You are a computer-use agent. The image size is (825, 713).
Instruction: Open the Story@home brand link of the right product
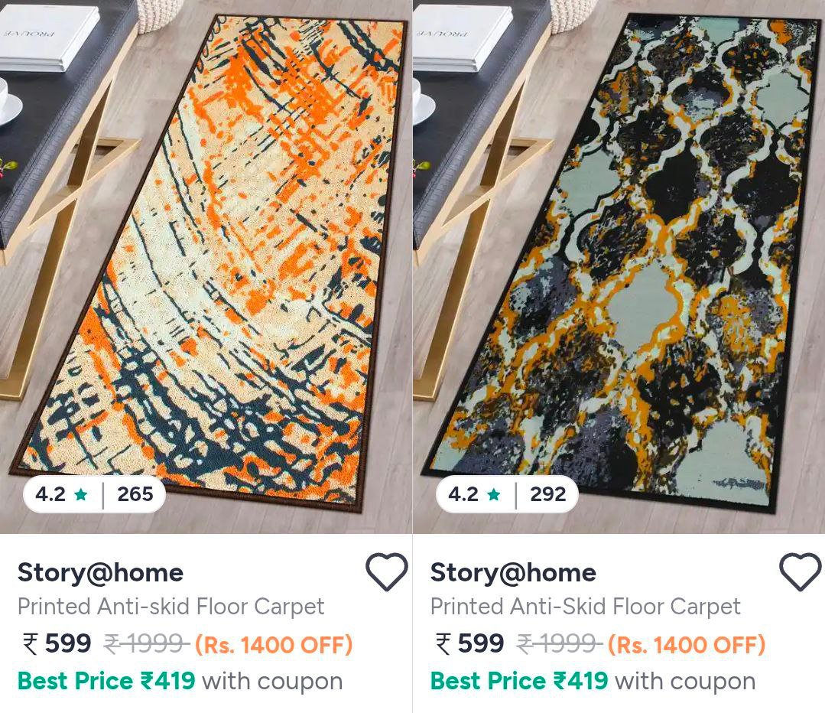514,572
